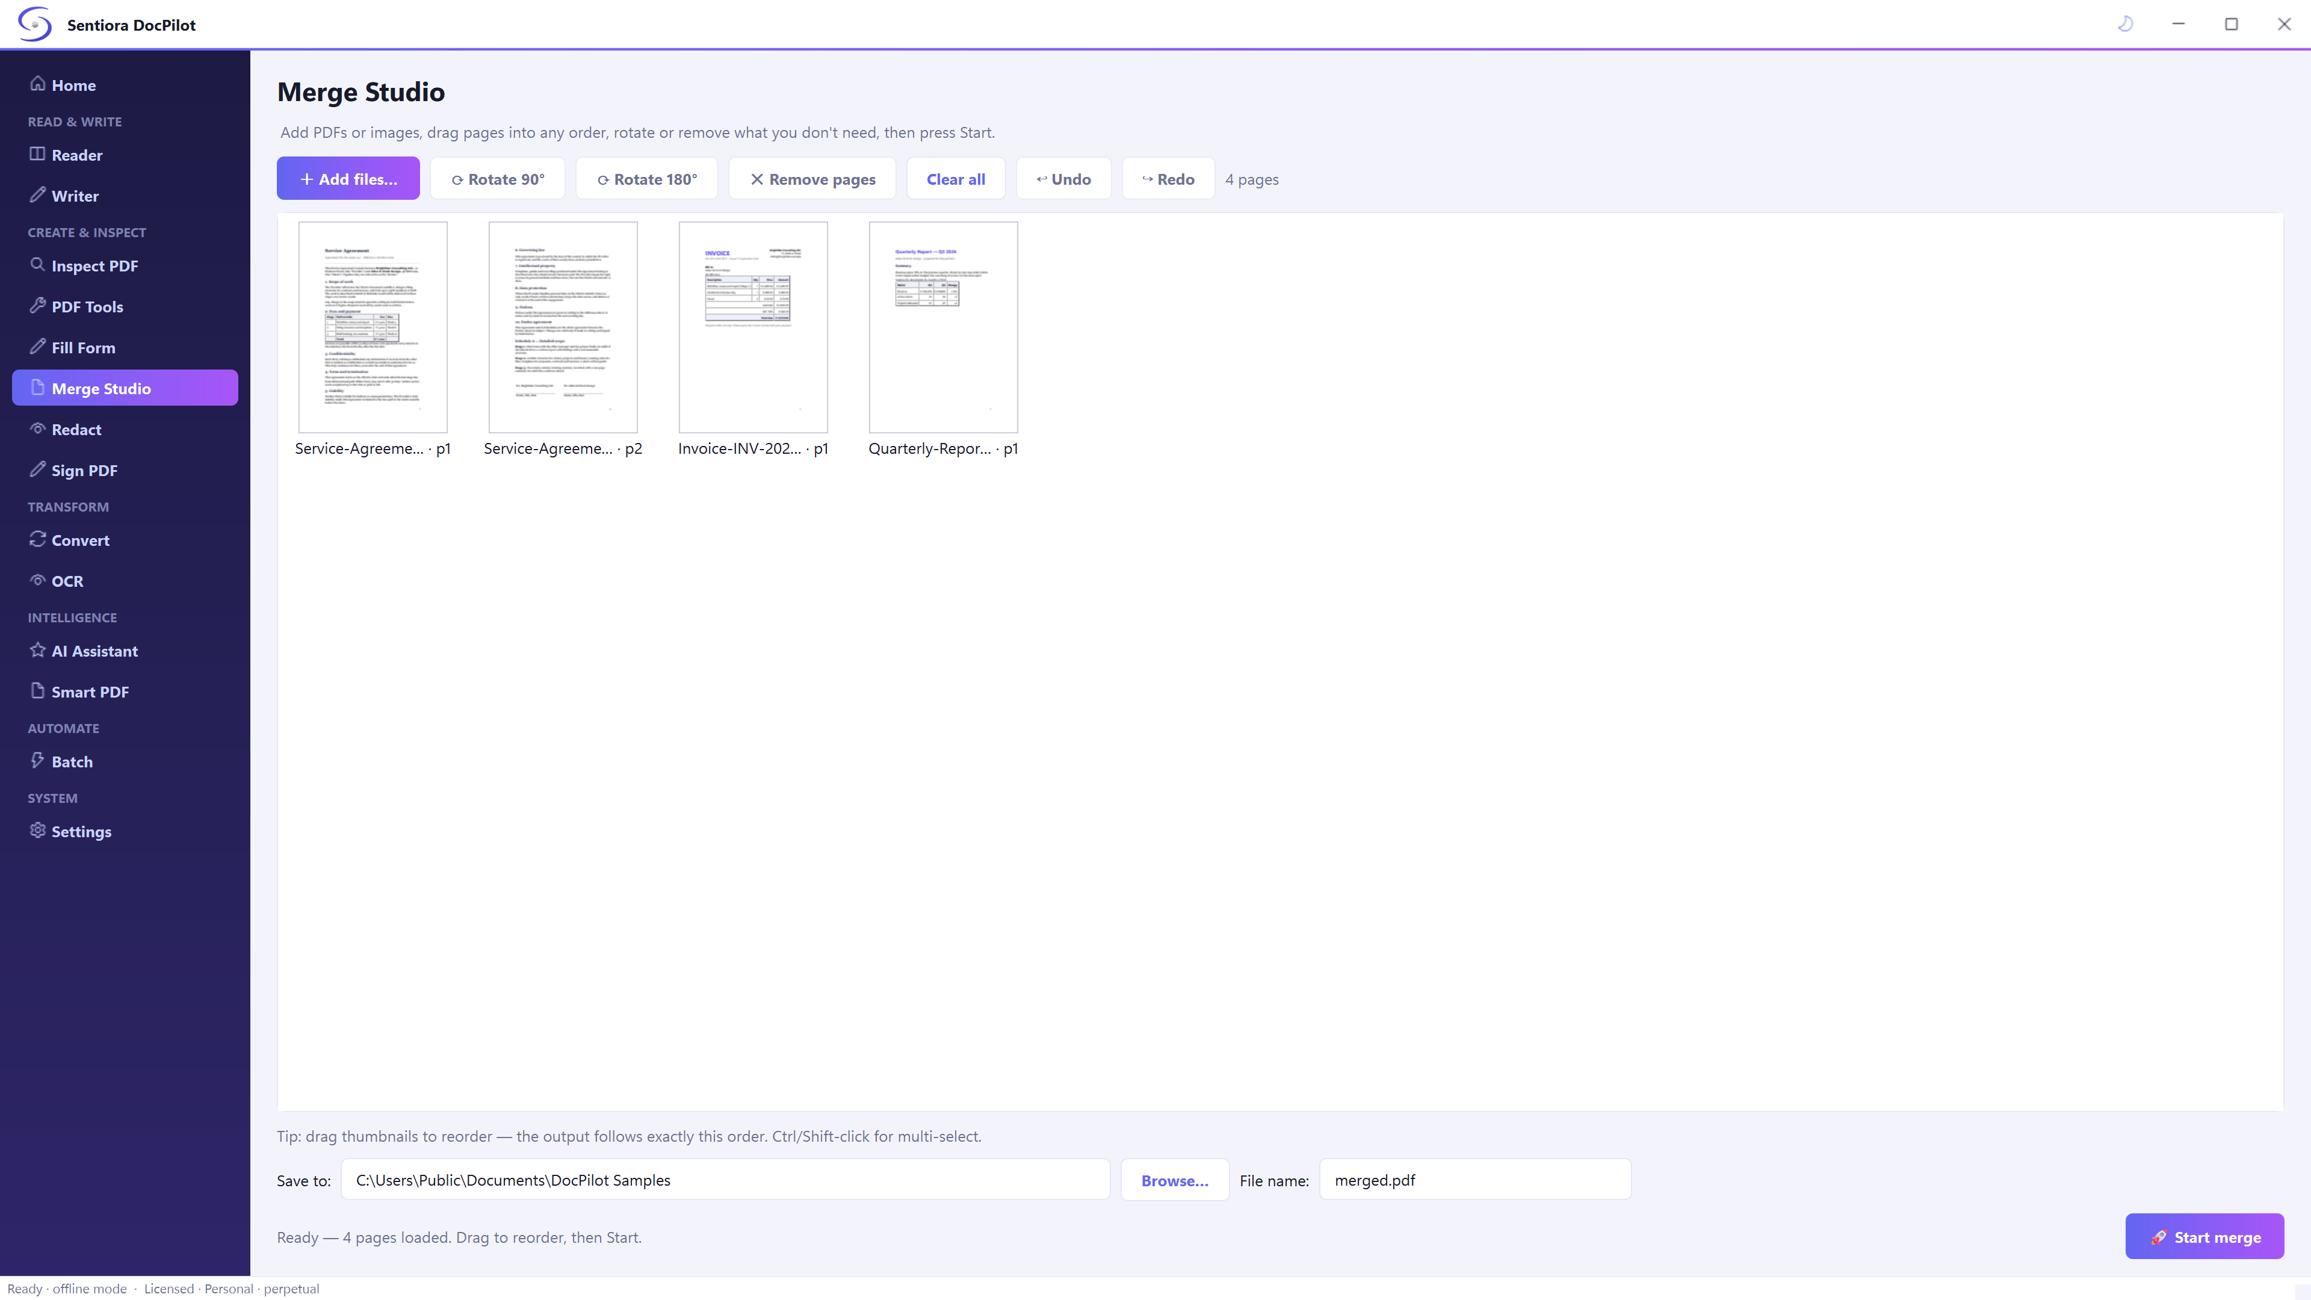Click the Settings gear icon
This screenshot has width=2311, height=1300.
(38, 831)
